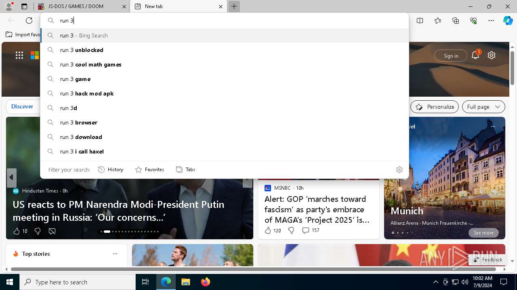517x290 pixels.
Task: Open the US reacts to PM Narendra Modi headline
Action: click(118, 211)
